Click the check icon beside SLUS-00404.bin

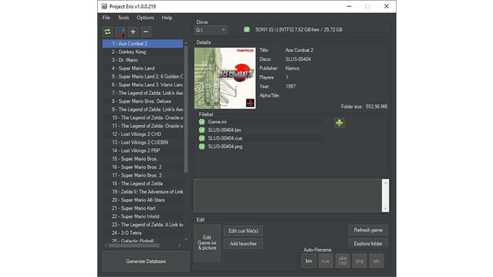(202, 130)
